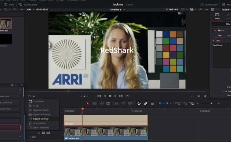
Task: Click the Stop playback button
Action: pos(110,96)
